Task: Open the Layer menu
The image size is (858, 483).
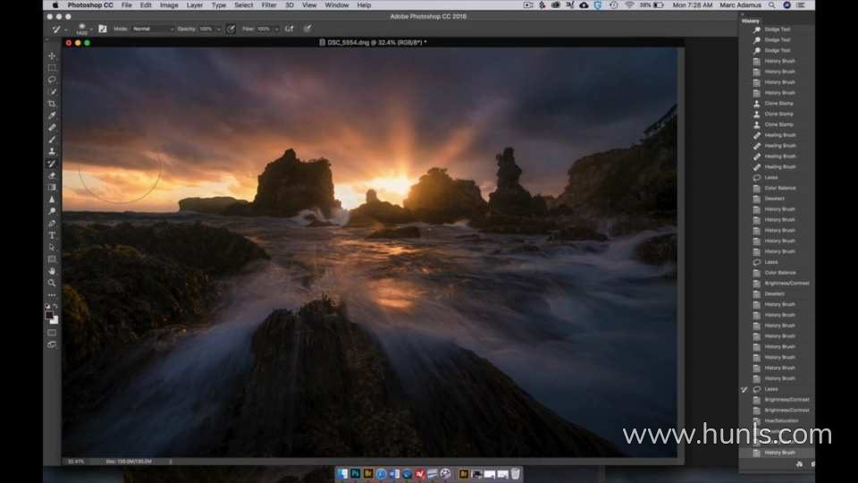Action: 194,4
